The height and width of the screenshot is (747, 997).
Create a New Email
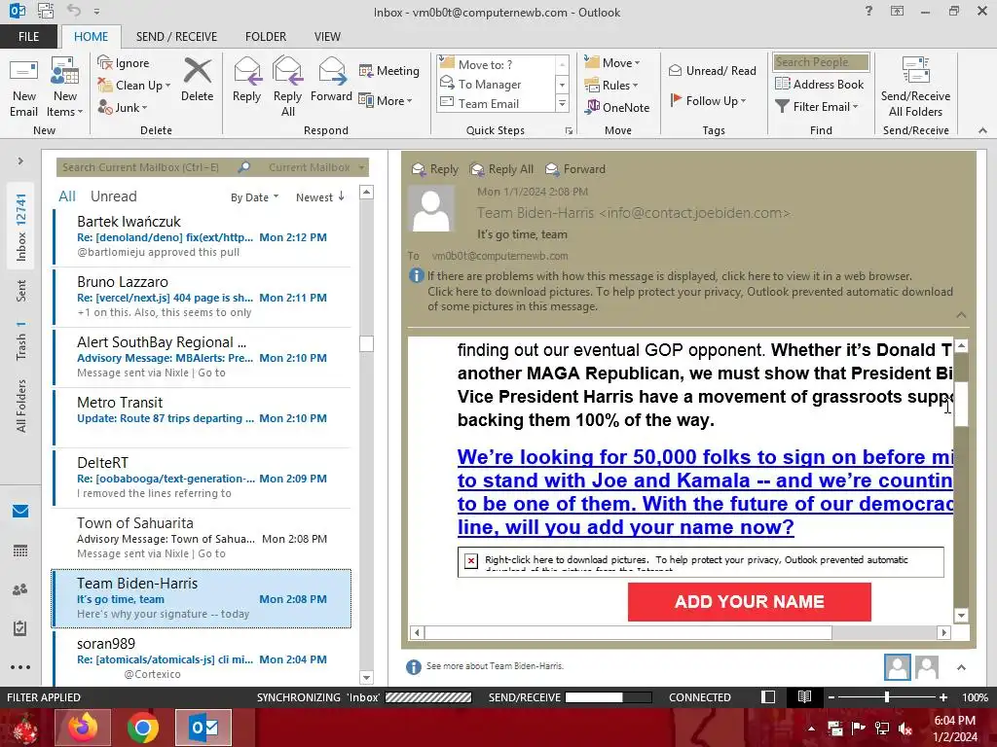[23, 88]
